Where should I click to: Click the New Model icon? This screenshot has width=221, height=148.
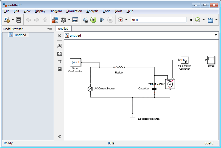(7, 20)
